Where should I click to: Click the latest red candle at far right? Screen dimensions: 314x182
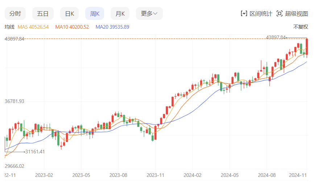pyautogui.click(x=307, y=46)
